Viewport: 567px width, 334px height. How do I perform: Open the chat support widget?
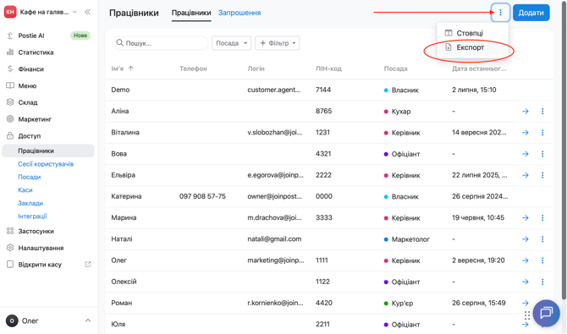(x=546, y=313)
